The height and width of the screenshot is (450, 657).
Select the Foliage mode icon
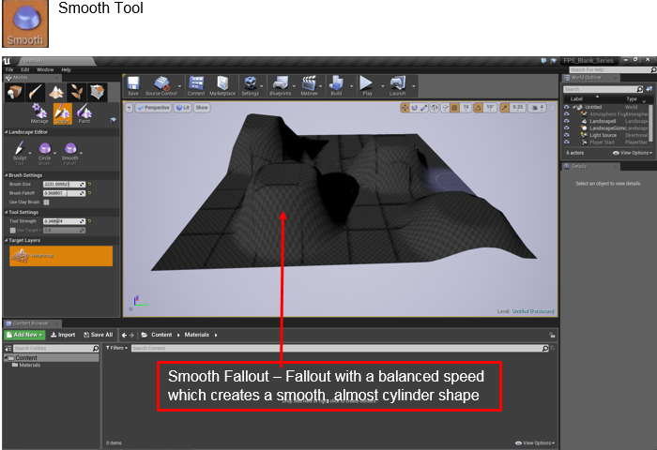77,92
